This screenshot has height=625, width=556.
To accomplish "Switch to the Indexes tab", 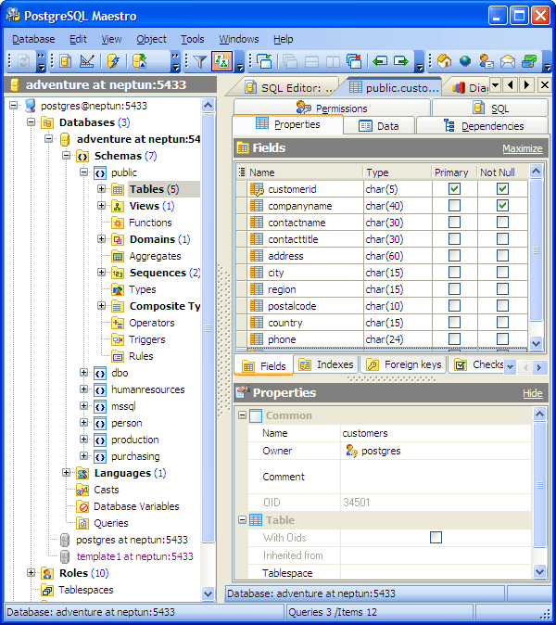I will [x=326, y=364].
